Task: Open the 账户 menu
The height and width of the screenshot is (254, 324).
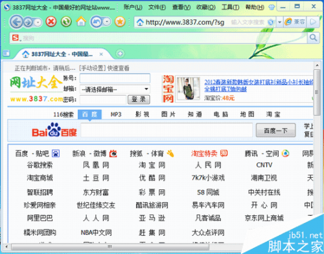Action: click(x=133, y=7)
